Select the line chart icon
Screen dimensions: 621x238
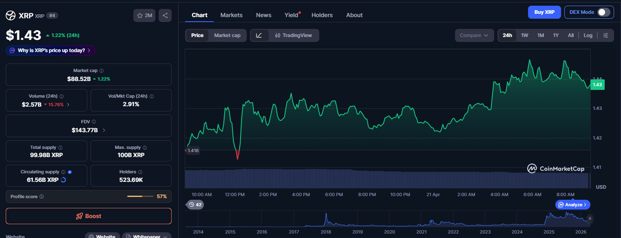(259, 35)
